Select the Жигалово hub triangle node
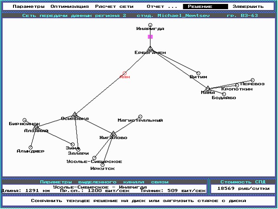 point(113,134)
